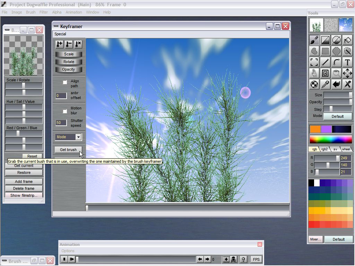Pick the eyedropper color picker tool
The width and height of the screenshot is (355, 266).
click(325, 84)
